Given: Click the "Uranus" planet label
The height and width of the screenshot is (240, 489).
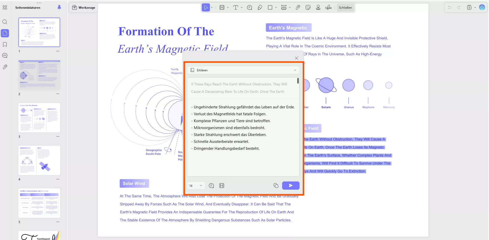Looking at the screenshot, I should [x=349, y=107].
